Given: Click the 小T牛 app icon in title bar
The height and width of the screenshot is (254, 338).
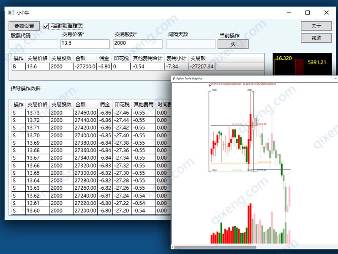Looking at the screenshot, I should [x=11, y=13].
